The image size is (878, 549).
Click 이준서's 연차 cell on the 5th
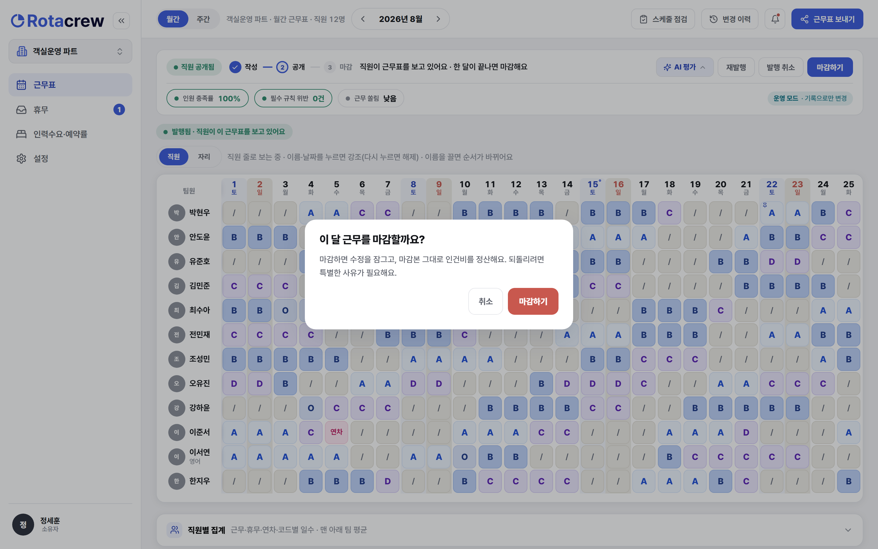336,432
